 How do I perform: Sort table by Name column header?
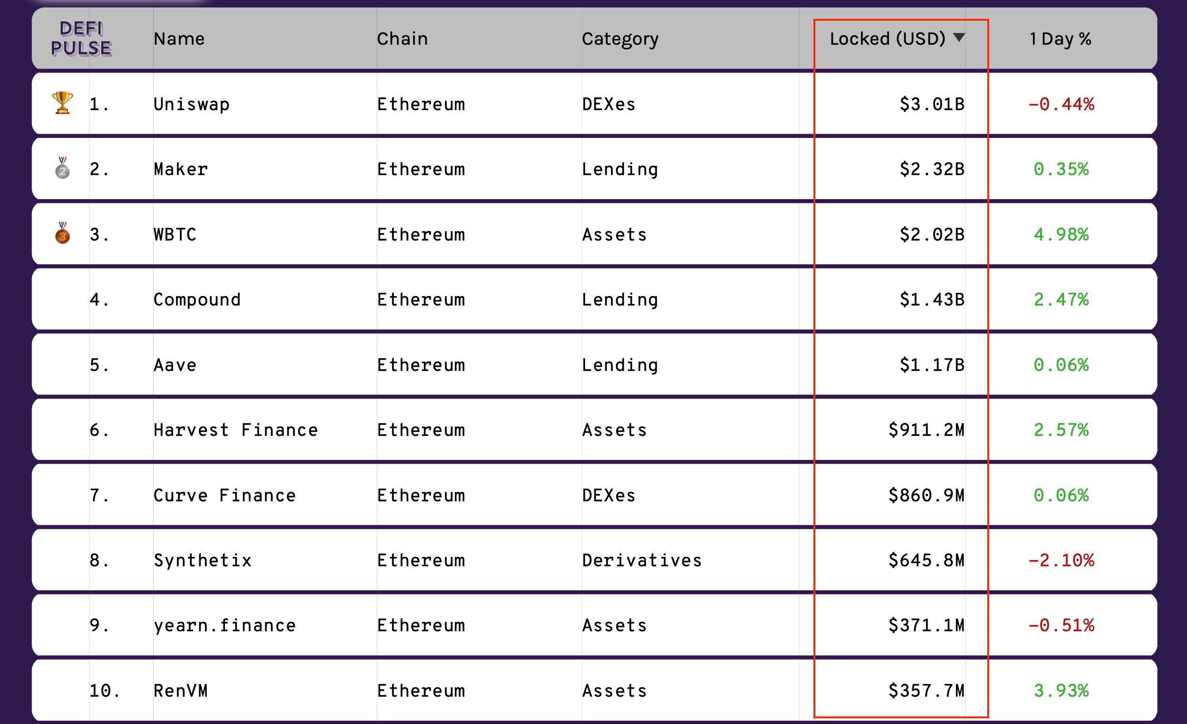[x=179, y=39]
